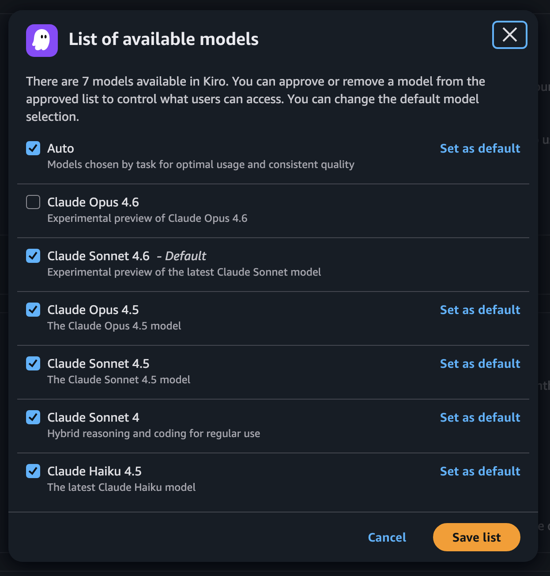The height and width of the screenshot is (576, 550).
Task: Uncheck the Claude Sonnet 4.5 checkbox
Action: coord(33,363)
